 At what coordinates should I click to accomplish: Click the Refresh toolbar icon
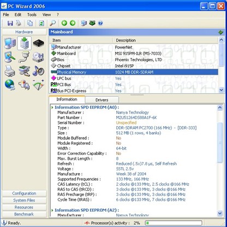pyautogui.click(x=41, y=23)
